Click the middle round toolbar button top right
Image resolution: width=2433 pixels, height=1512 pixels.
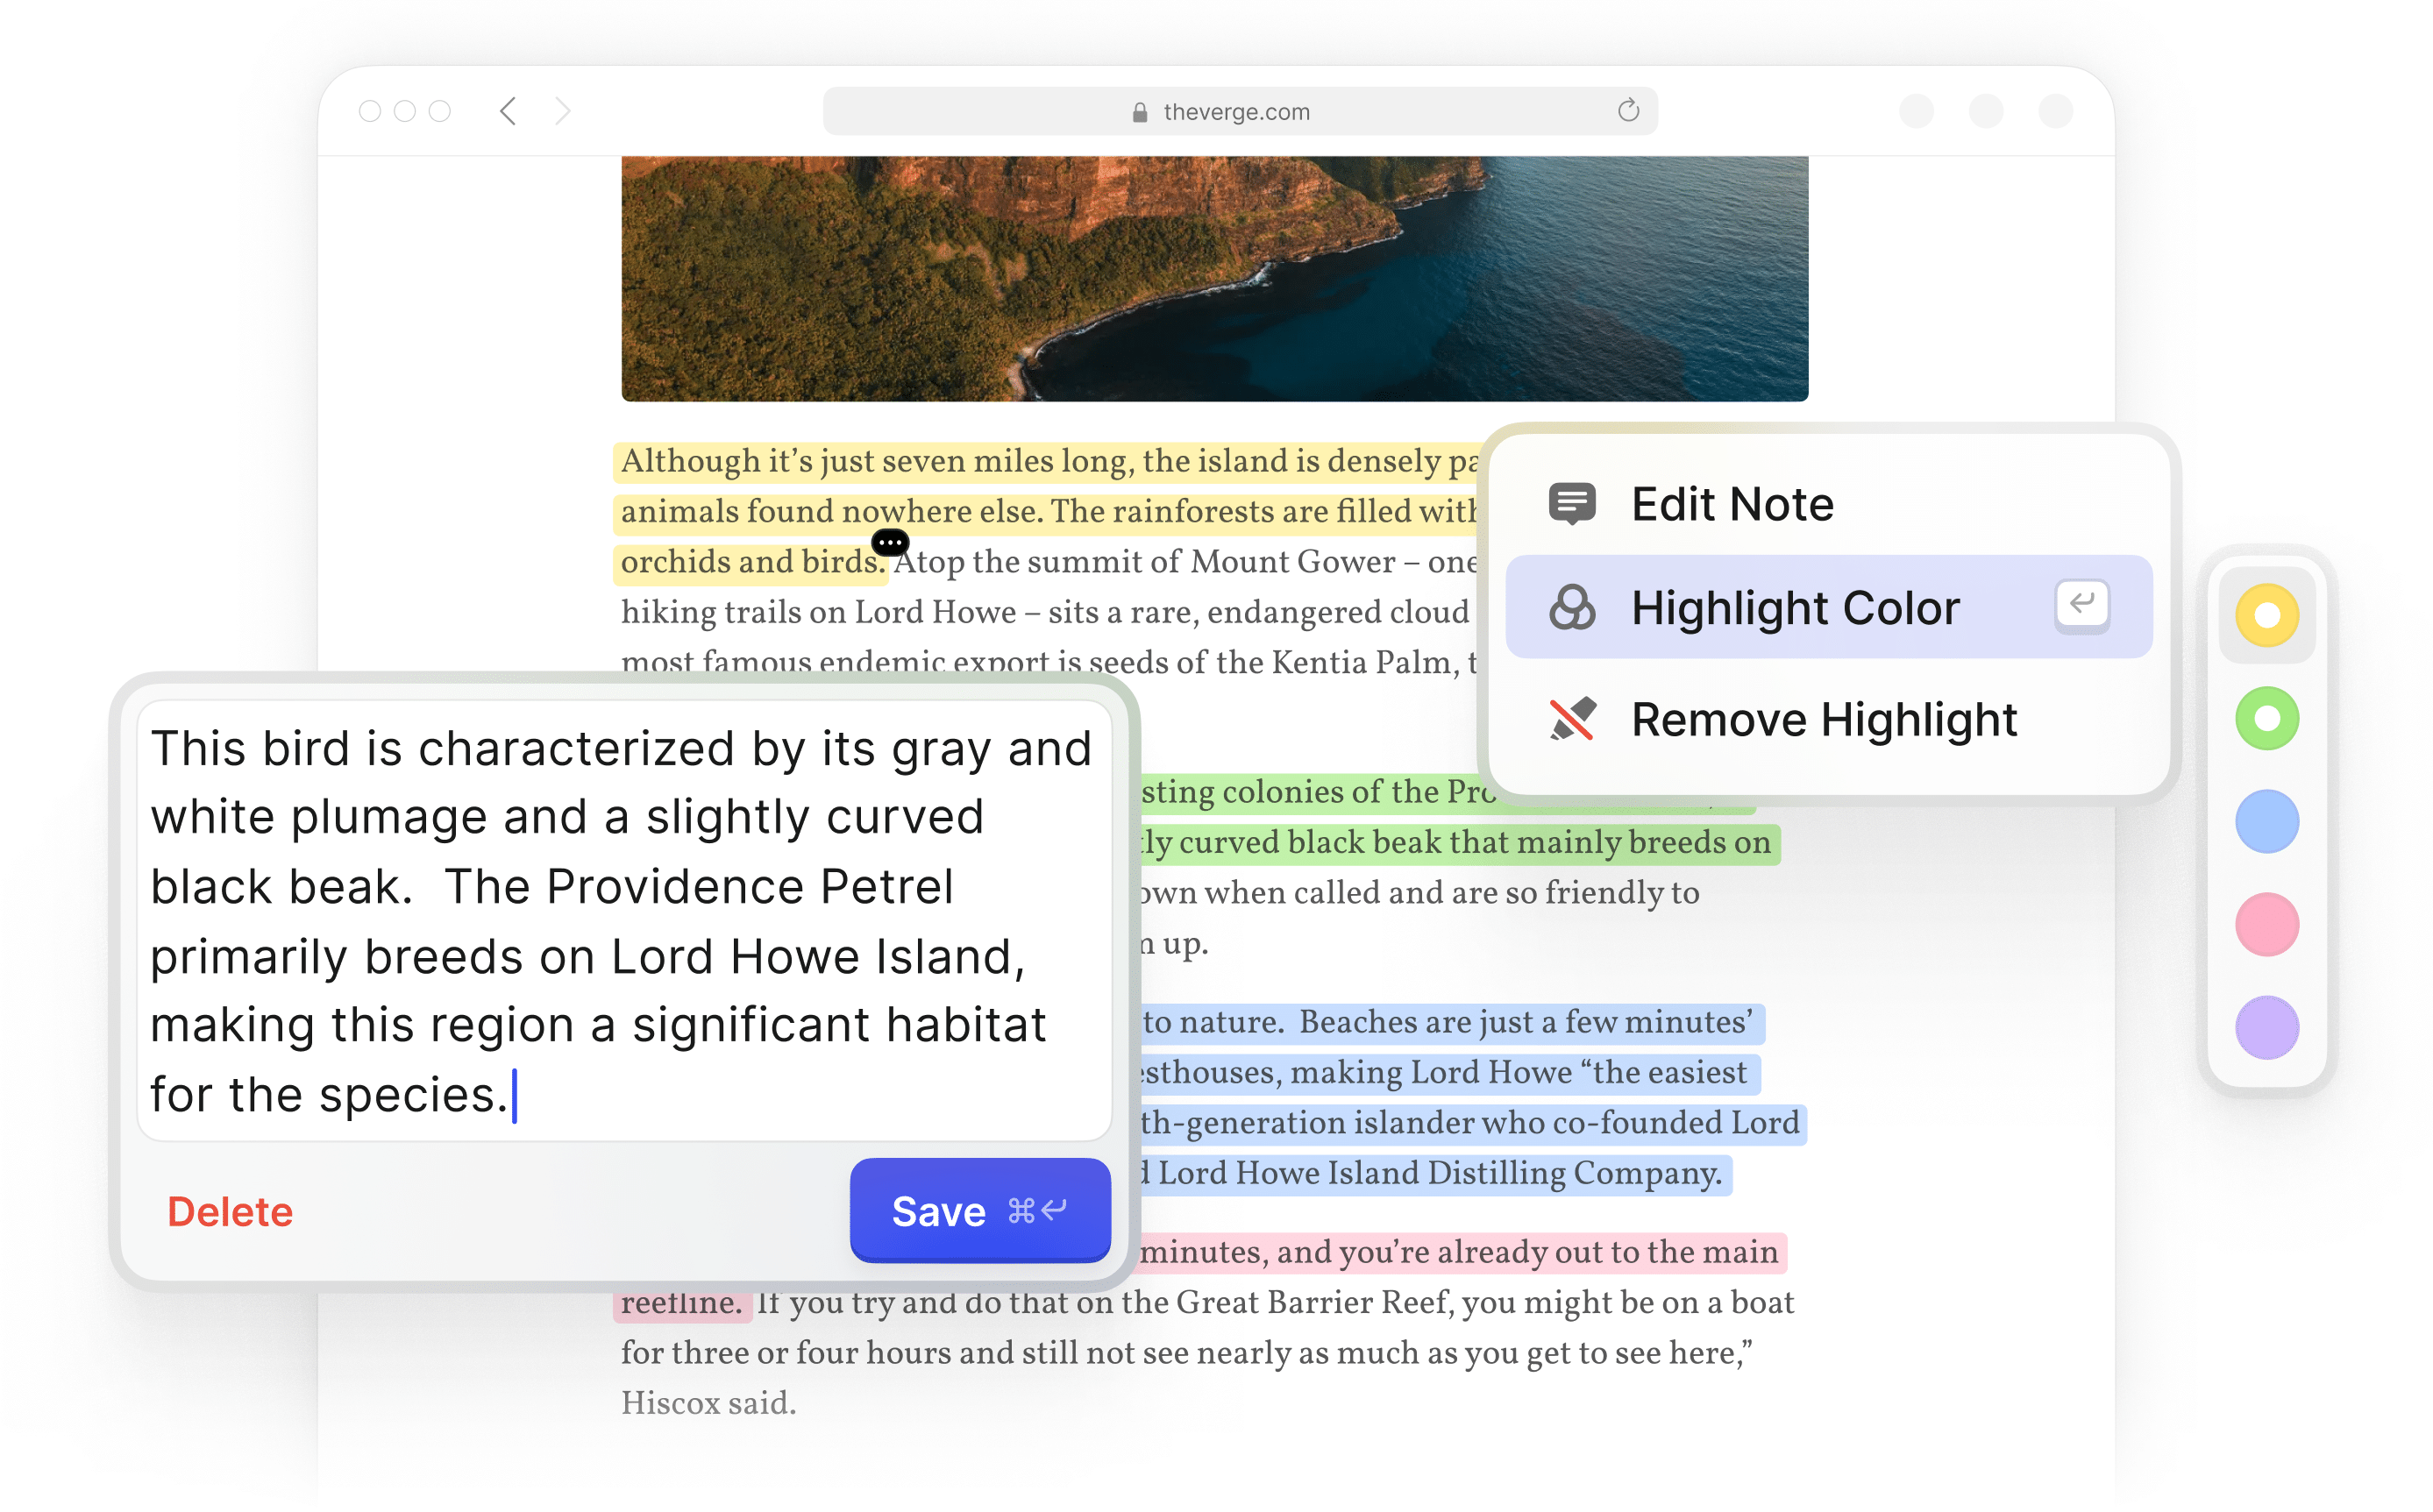pos(1986,111)
